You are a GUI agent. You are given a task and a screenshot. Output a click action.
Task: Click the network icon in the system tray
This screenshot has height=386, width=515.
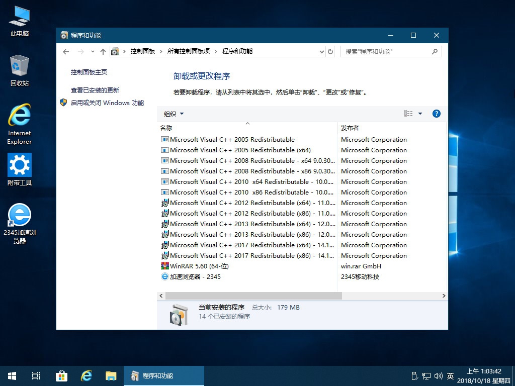click(426, 376)
